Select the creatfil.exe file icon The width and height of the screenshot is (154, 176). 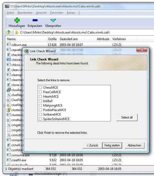pyautogui.click(x=9, y=160)
